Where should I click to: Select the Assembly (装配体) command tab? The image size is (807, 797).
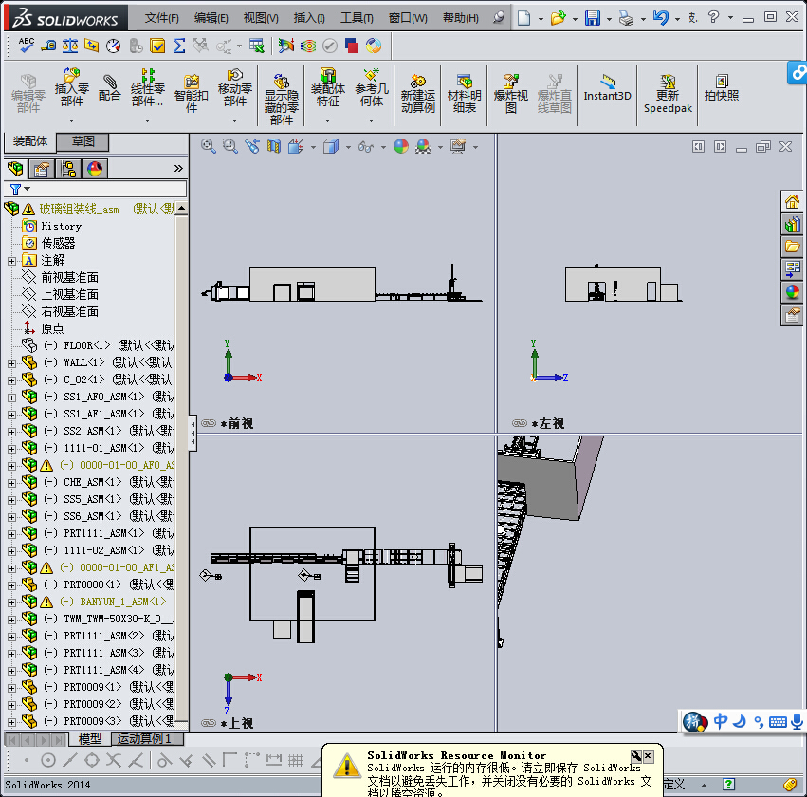[30, 141]
